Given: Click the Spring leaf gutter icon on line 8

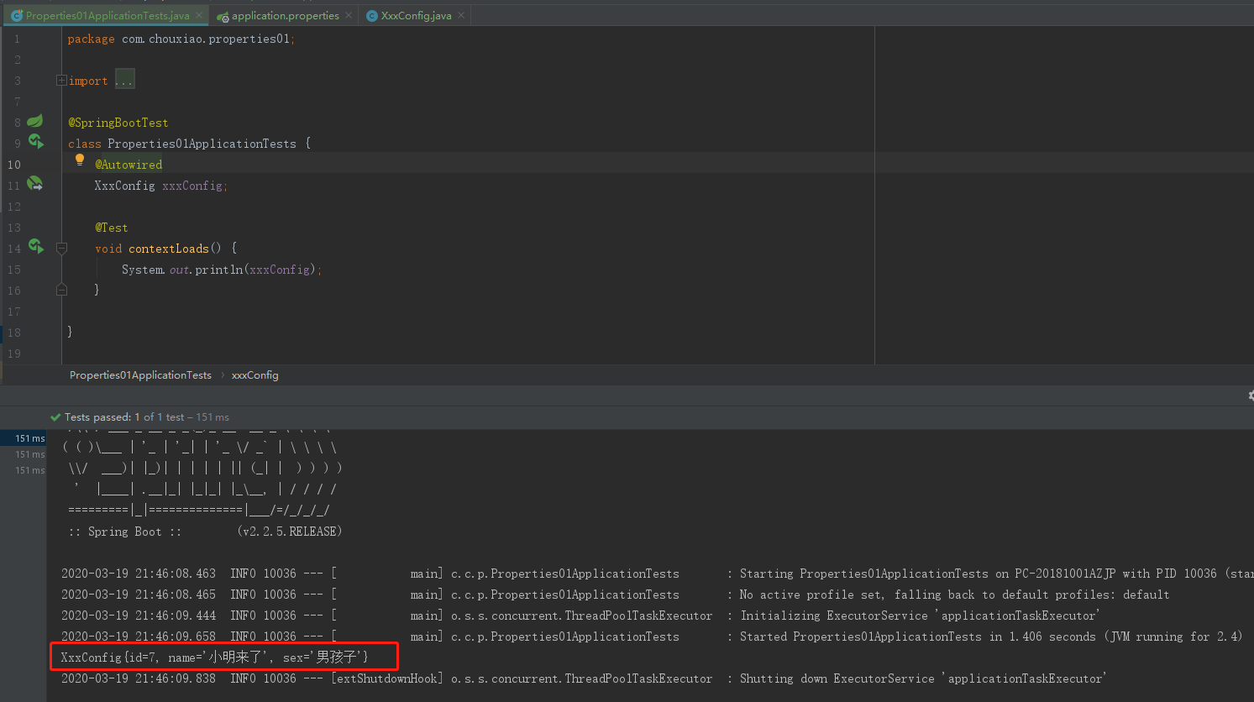Looking at the screenshot, I should point(35,121).
